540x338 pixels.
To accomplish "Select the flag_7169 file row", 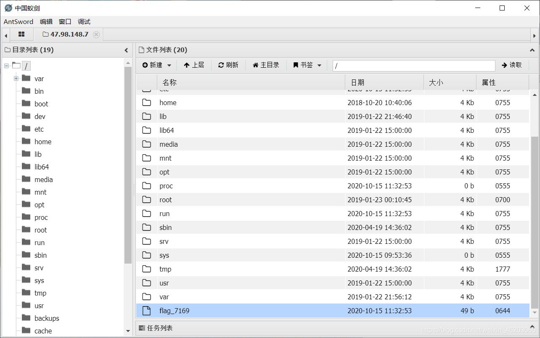I will pos(333,311).
